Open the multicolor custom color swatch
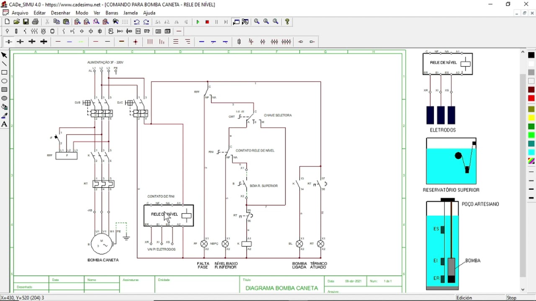 [x=531, y=161]
